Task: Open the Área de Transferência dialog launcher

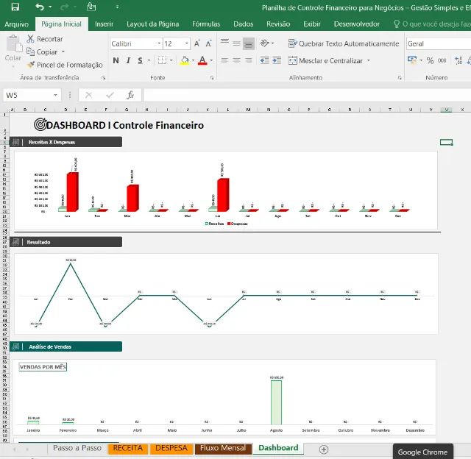Action: [x=103, y=78]
